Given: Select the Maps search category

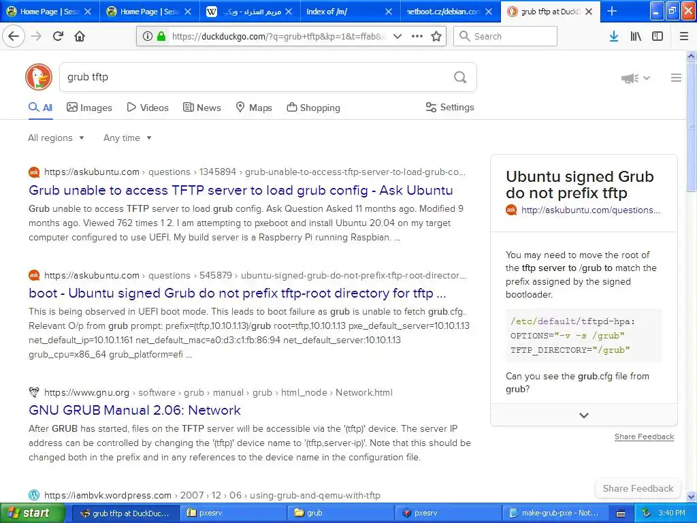Looking at the screenshot, I should coord(254,108).
